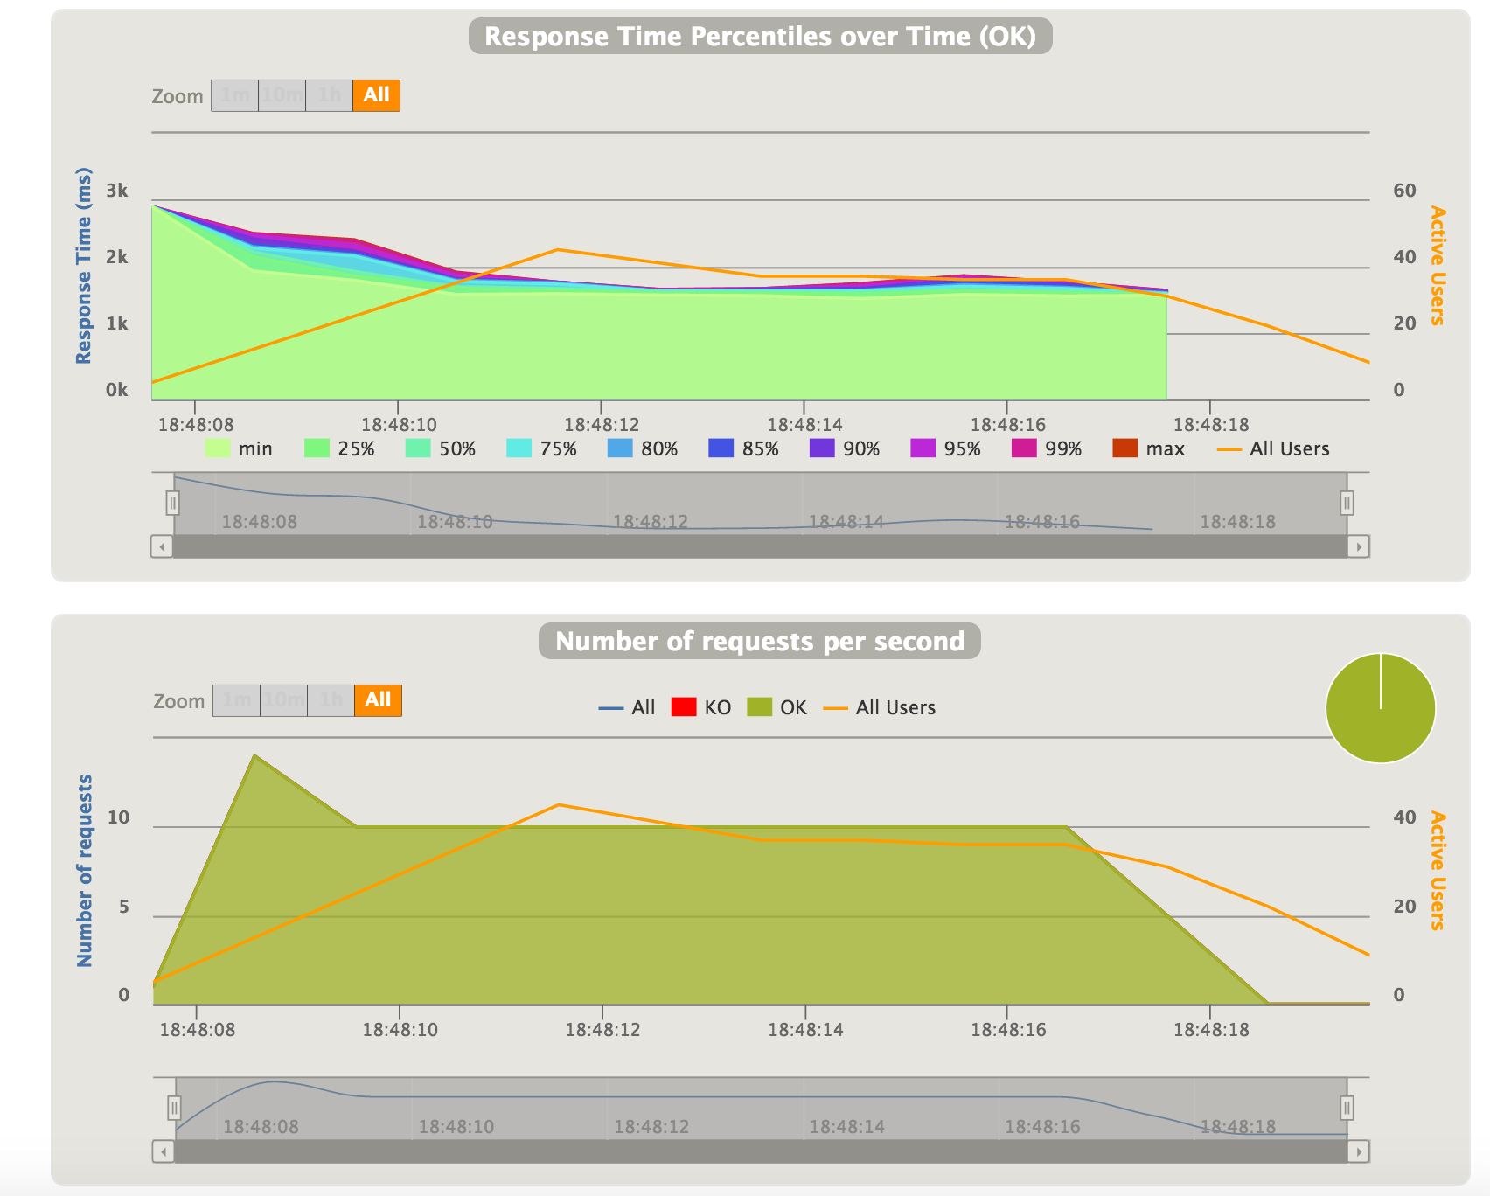This screenshot has width=1490, height=1196.
Task: Toggle the max series legend item
Action: click(1149, 448)
